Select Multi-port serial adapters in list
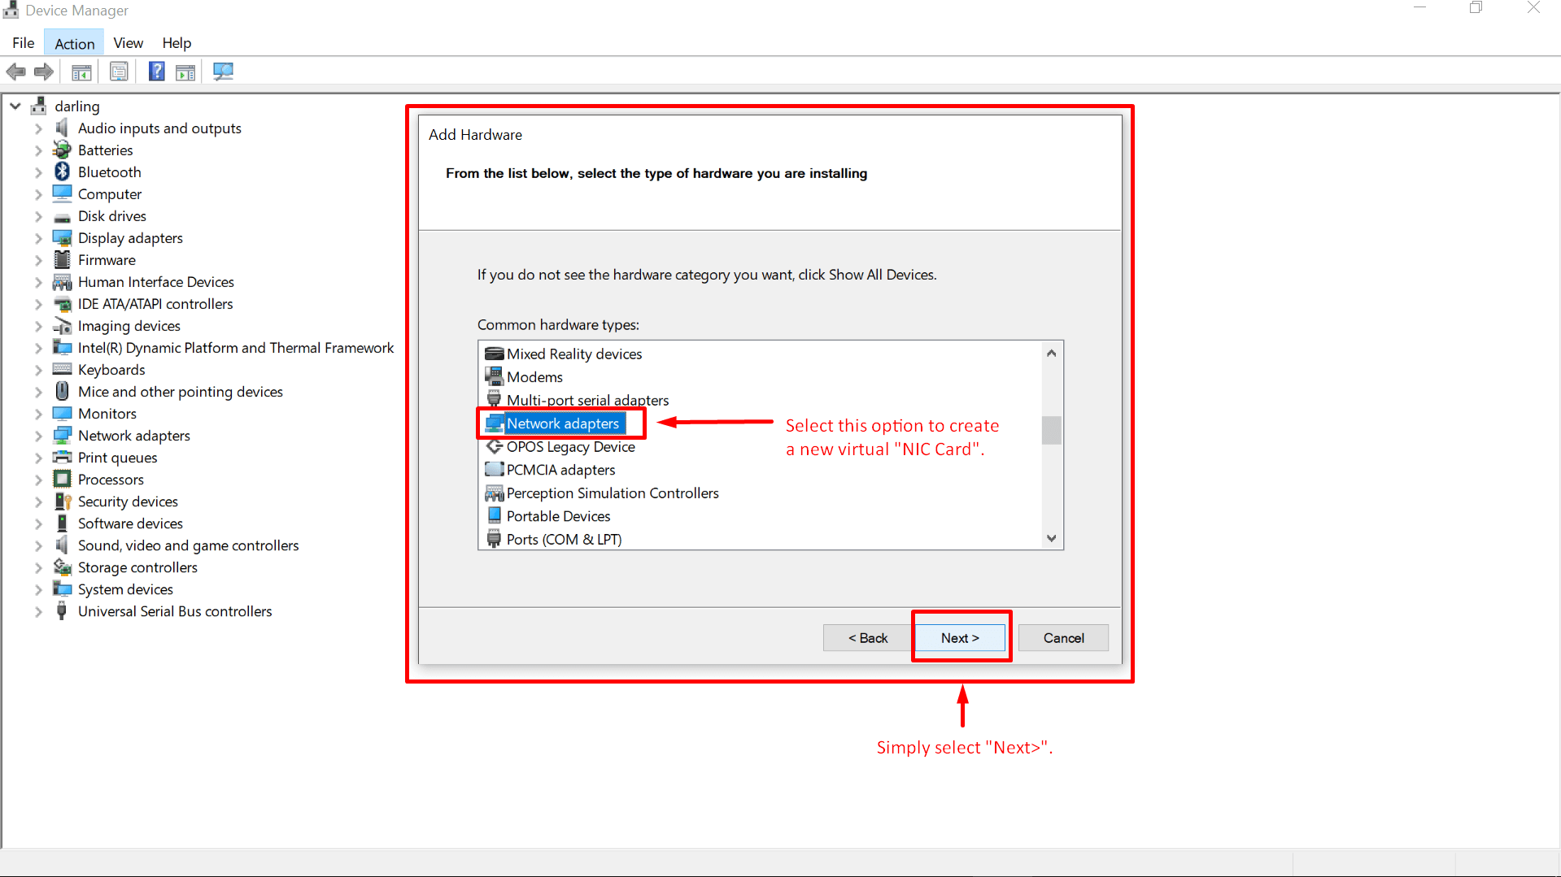 [x=587, y=400]
